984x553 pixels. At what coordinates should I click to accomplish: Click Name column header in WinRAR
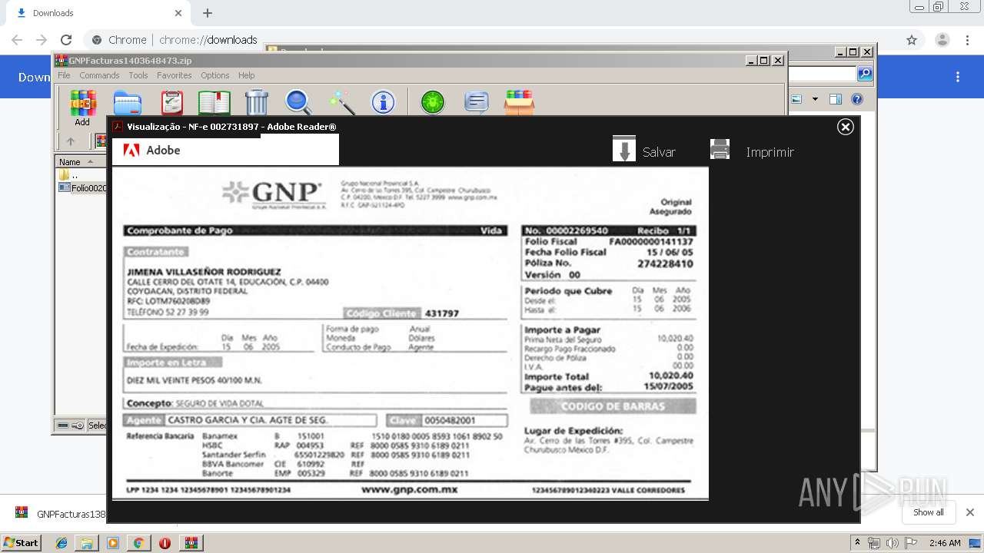[80, 162]
